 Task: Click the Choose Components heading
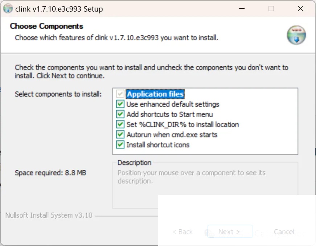point(46,26)
